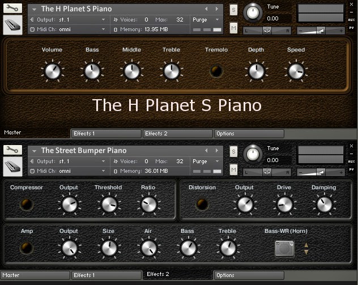The width and height of the screenshot is (358, 285).
Task: Click Tune value 0.00 of Street Bumper Piano
Action: [x=272, y=160]
